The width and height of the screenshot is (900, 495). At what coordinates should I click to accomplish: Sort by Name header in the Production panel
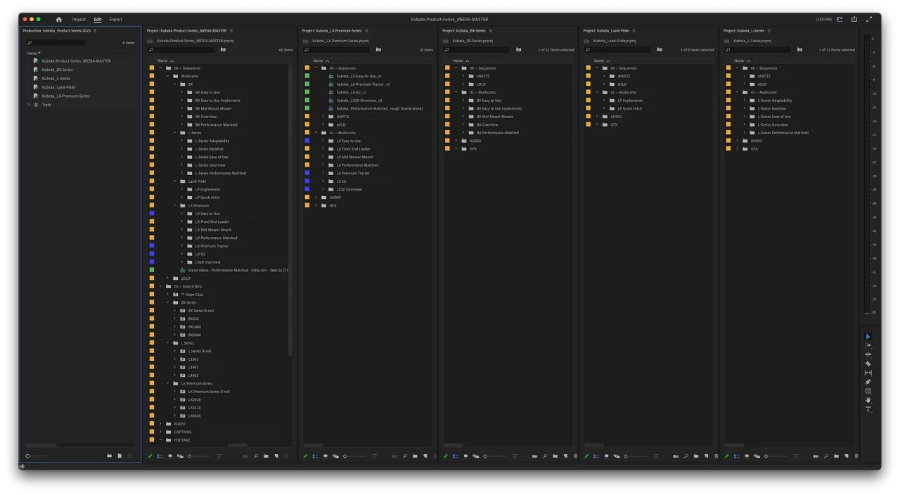point(32,53)
